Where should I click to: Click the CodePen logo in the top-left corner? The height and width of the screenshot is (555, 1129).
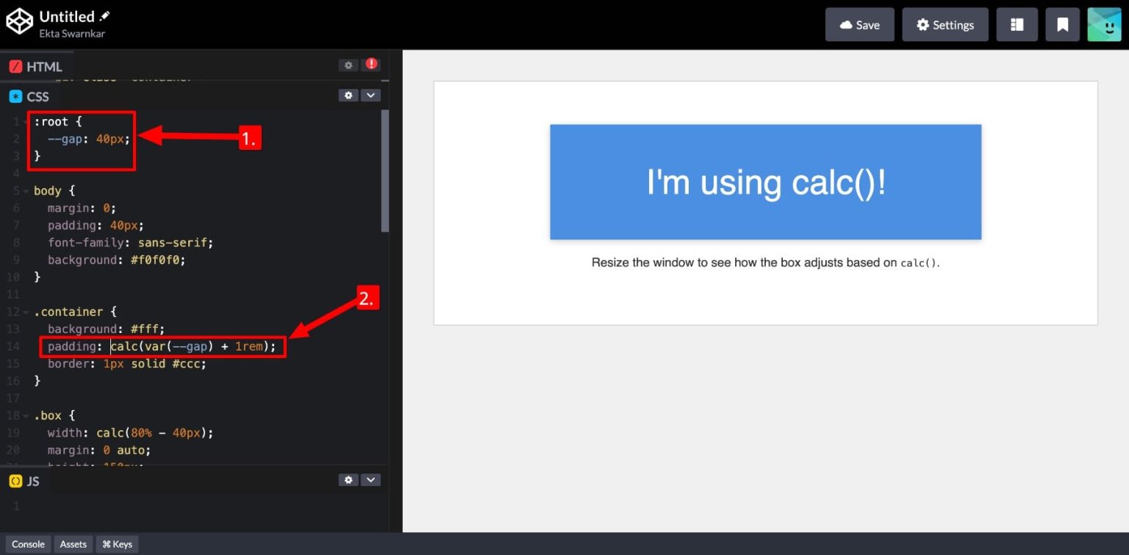point(19,22)
